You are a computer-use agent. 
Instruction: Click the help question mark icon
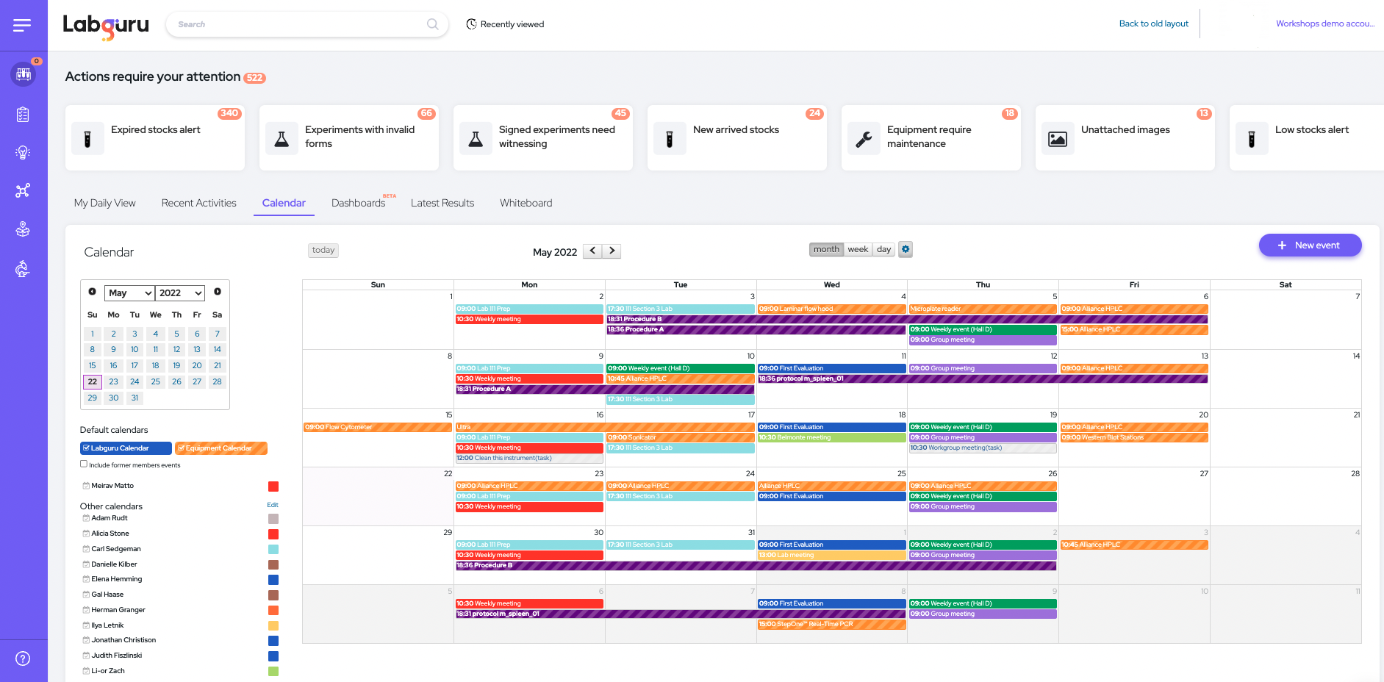coord(23,658)
